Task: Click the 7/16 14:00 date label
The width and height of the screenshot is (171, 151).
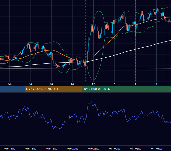Action: [9, 148]
